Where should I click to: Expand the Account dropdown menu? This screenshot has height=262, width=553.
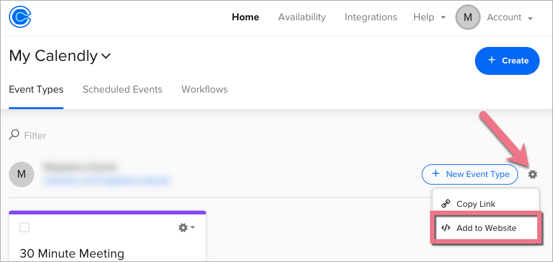(509, 18)
